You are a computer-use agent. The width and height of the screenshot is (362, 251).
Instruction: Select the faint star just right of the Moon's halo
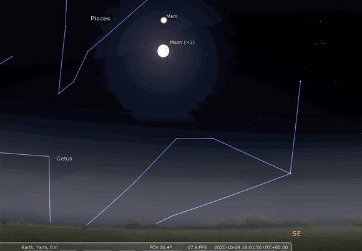point(207,55)
